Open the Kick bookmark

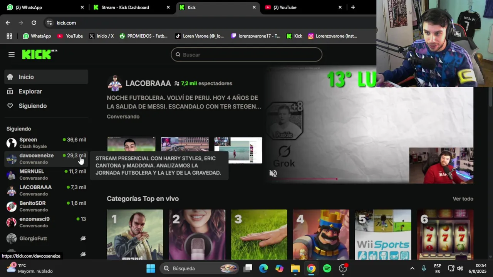295,36
